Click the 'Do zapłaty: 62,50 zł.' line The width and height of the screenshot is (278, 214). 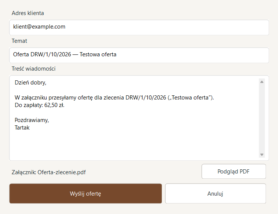click(x=39, y=105)
